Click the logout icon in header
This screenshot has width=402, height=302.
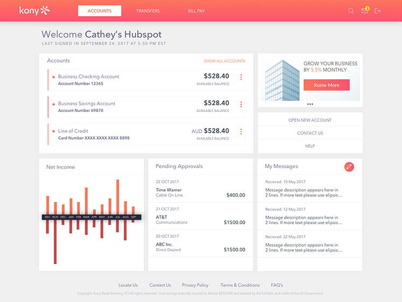[377, 11]
